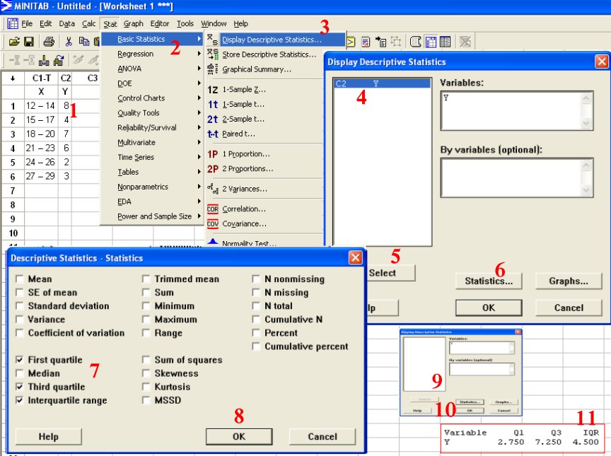Open the Time Series submenu
611x456 pixels.
coord(152,158)
